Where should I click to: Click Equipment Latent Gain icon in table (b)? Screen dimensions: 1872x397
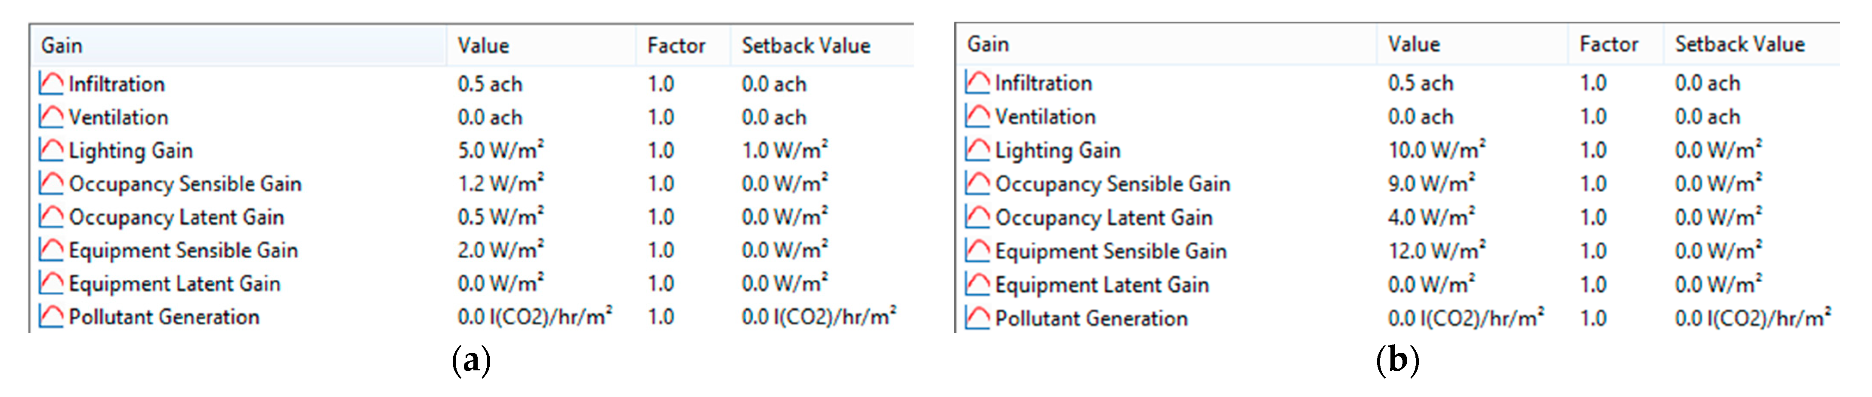(x=977, y=284)
